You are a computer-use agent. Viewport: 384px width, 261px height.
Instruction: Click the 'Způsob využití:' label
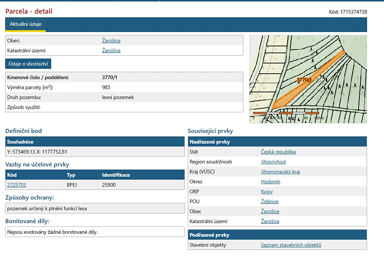[x=24, y=107]
